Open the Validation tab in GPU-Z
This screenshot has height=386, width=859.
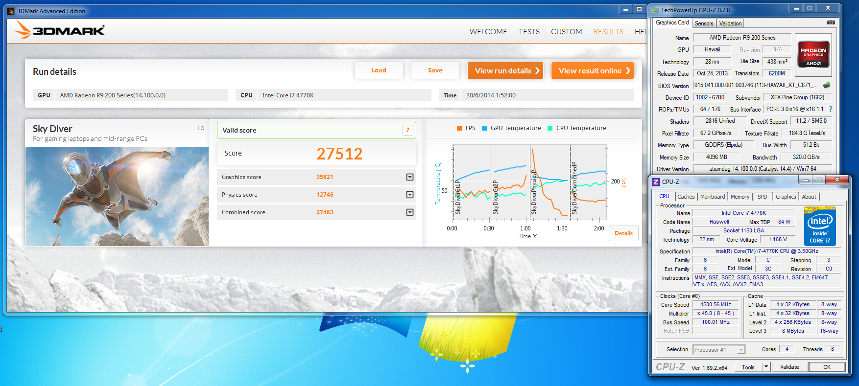pyautogui.click(x=730, y=23)
